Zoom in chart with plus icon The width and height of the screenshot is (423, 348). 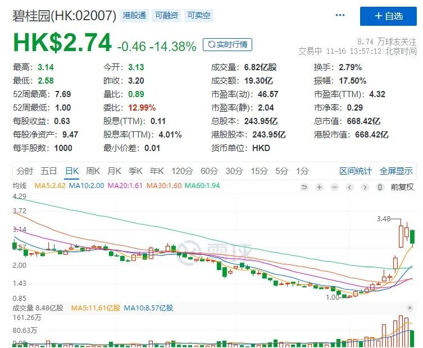point(319,187)
